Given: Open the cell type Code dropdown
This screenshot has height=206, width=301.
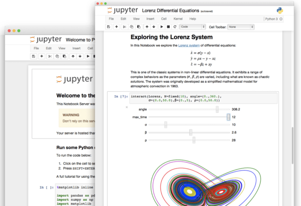Looking at the screenshot, I should (192, 27).
